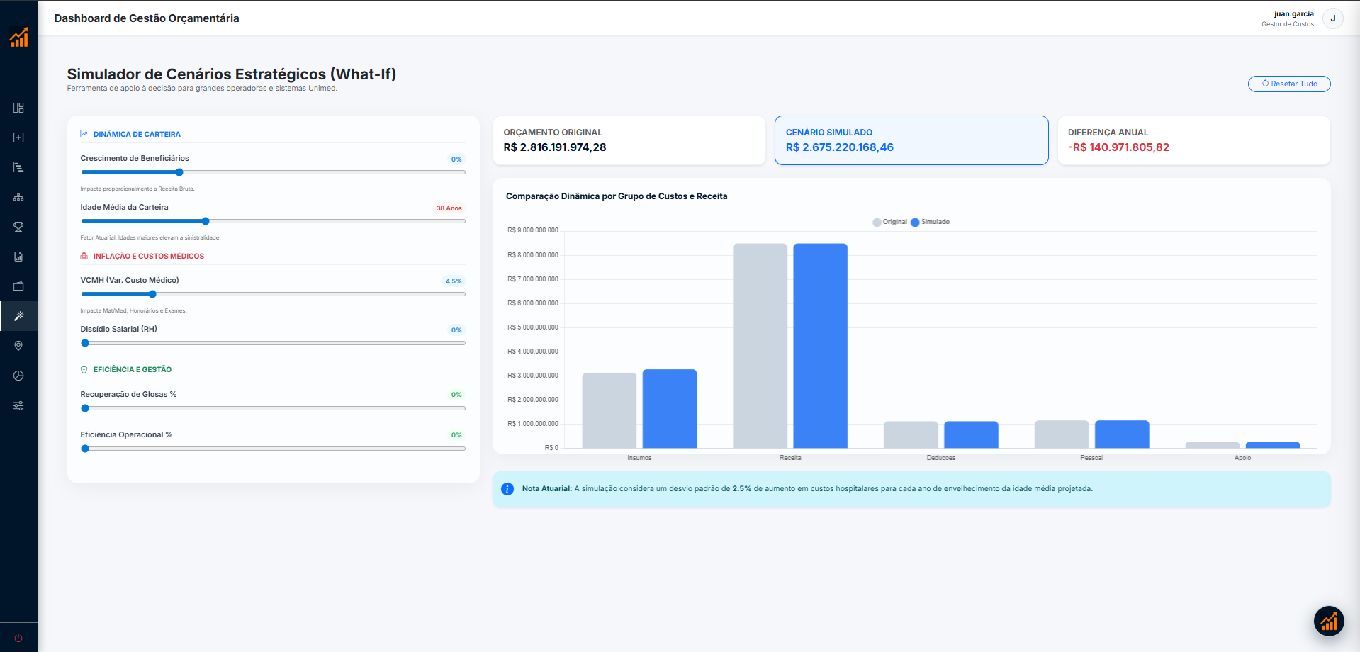Click the Cenário Simulado summary card
This screenshot has width=1360, height=652.
tap(911, 140)
